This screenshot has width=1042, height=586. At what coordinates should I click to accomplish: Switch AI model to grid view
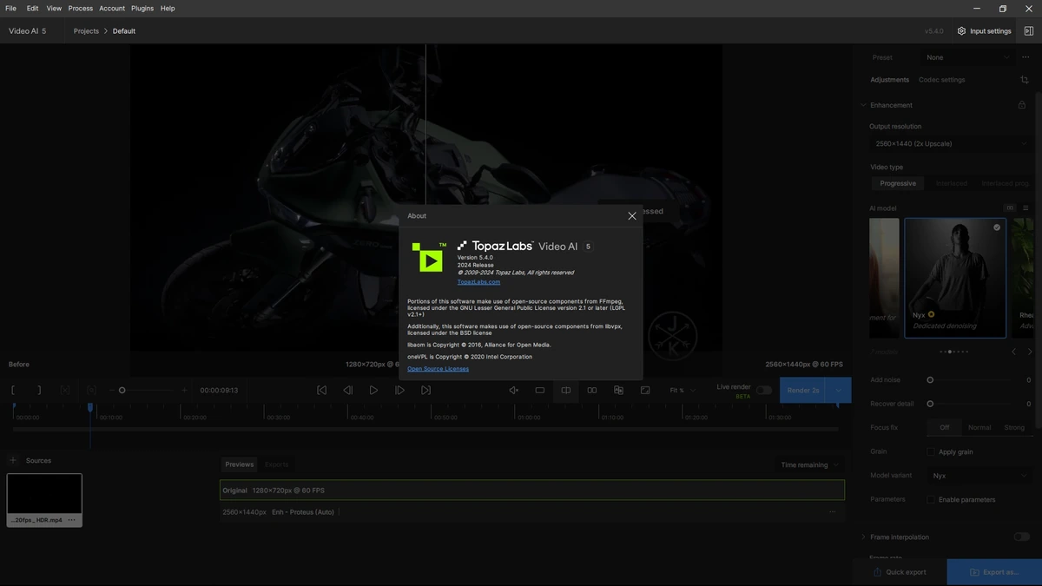click(x=1009, y=208)
